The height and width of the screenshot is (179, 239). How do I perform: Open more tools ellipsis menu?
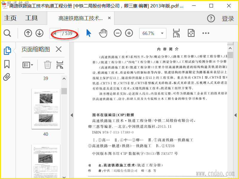coord(206,33)
